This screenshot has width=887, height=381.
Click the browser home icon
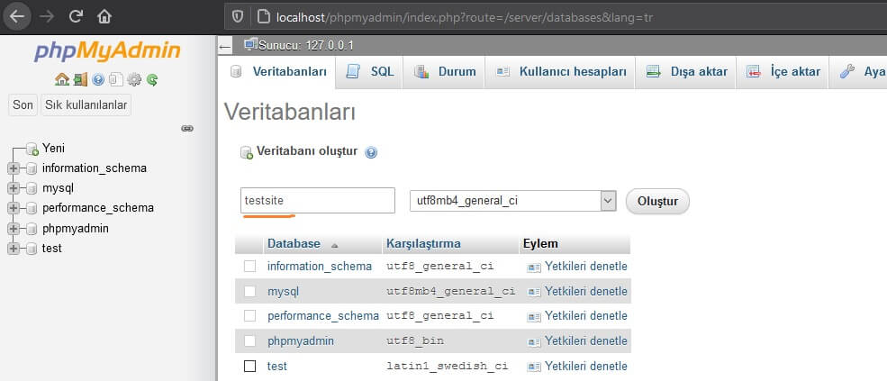(x=104, y=17)
